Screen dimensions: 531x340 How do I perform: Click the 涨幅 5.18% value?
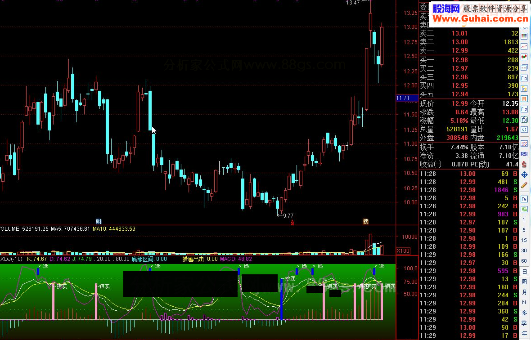459,121
